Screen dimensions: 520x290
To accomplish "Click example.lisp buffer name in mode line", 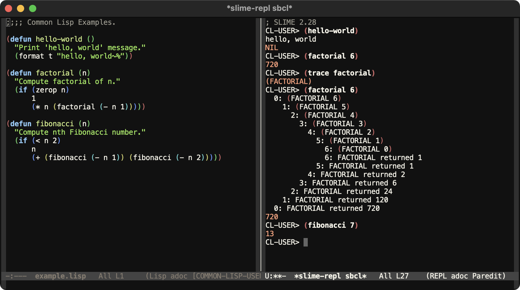I will [60, 276].
